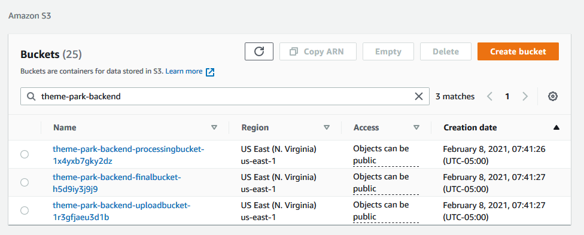This screenshot has width=584, height=235.
Task: Click the Amazon S3 breadcrumb
Action: pos(29,16)
